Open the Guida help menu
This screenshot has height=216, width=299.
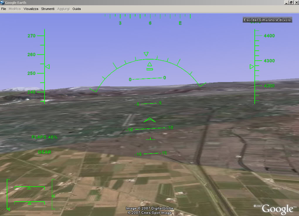coord(77,9)
